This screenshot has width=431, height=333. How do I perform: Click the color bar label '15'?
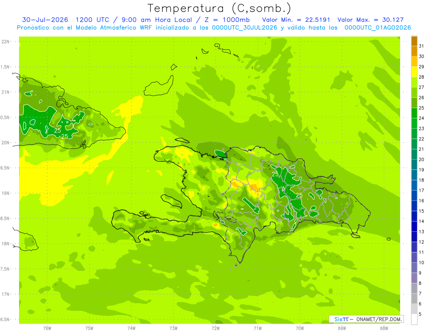[422, 211]
